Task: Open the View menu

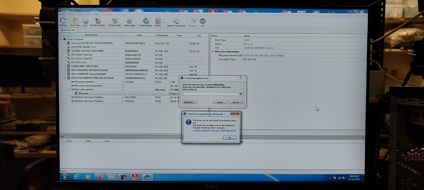Action: pos(88,14)
